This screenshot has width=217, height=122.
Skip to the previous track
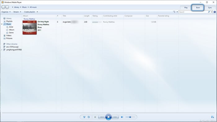click(102, 117)
